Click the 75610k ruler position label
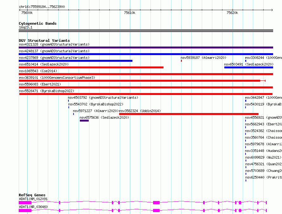The width and height of the screenshot is (282, 214). [130, 13]
